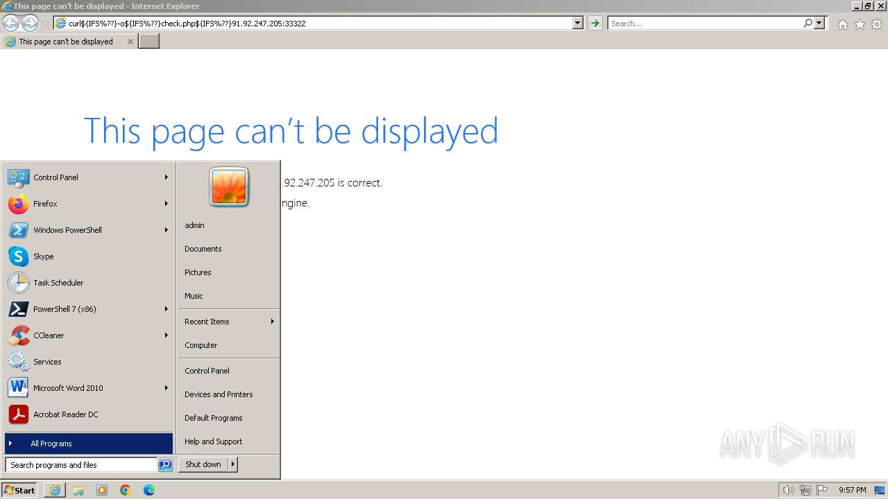888x499 pixels.
Task: Launch Acrobat Reader DC
Action: pyautogui.click(x=88, y=414)
